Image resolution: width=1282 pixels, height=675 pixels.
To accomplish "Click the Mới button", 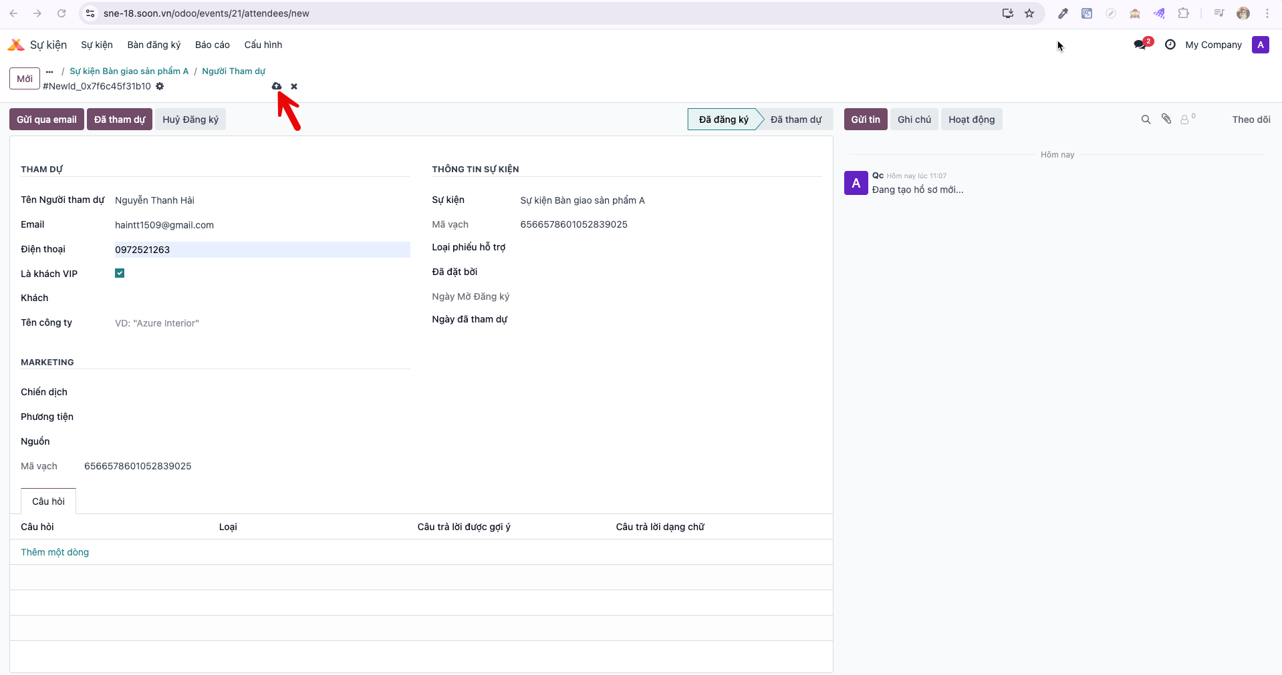I will click(25, 79).
